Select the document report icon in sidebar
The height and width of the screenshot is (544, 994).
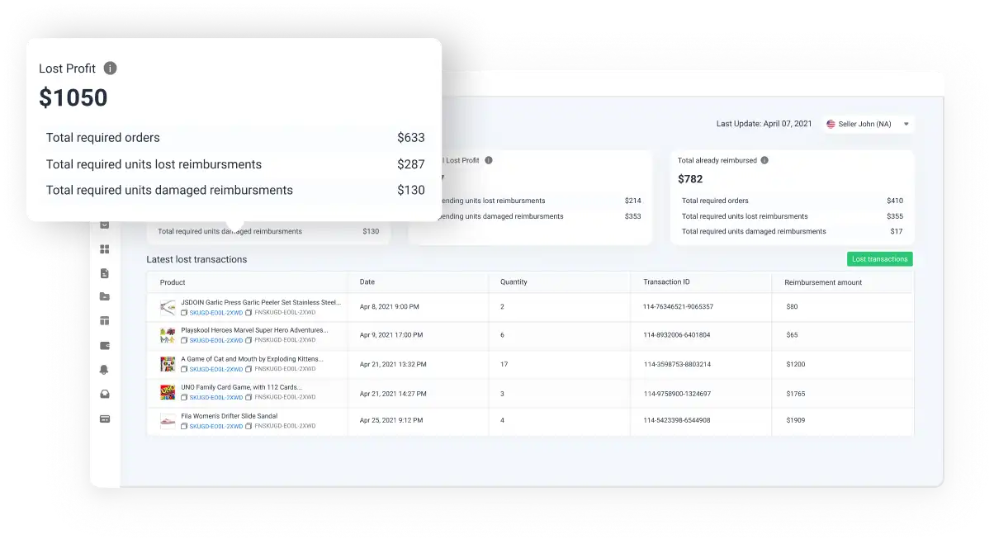tap(104, 274)
